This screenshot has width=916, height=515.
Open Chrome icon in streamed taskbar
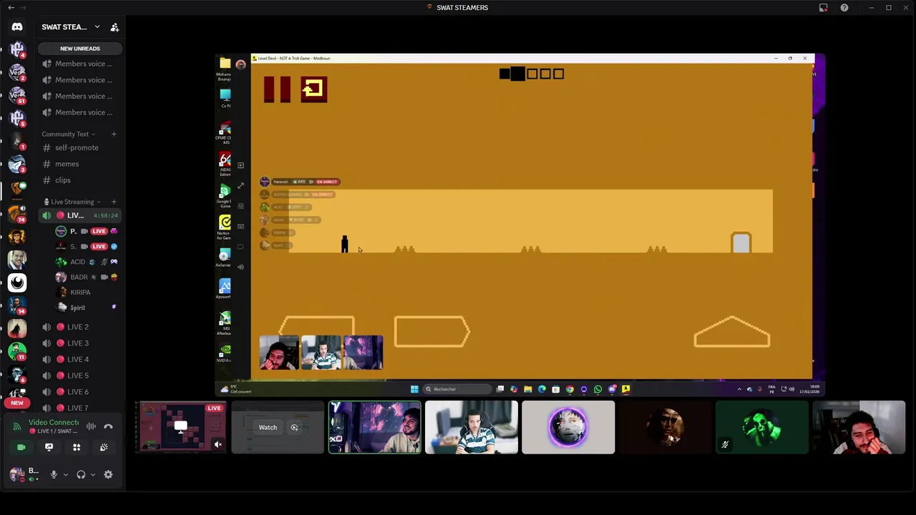[570, 389]
